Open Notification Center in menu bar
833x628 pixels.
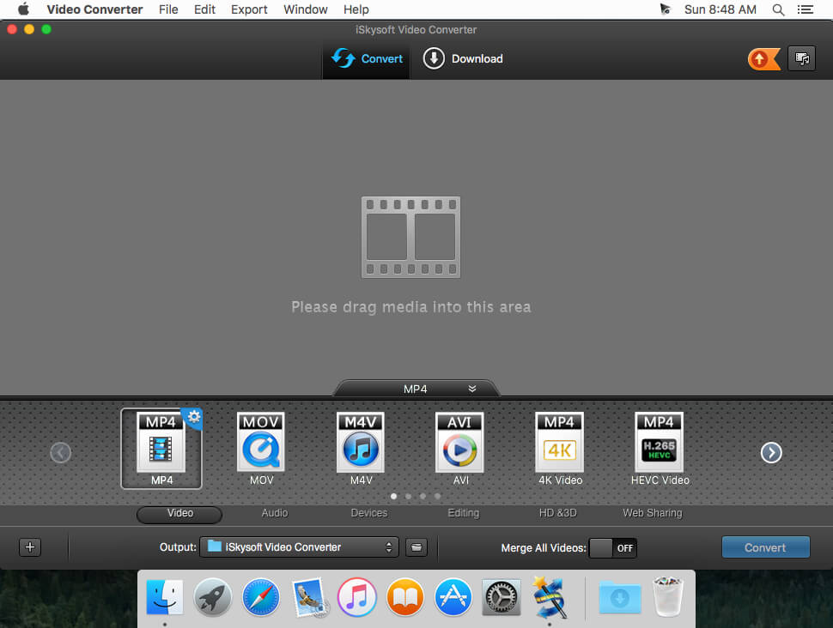[806, 9]
